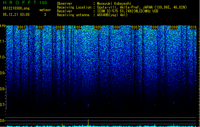The image size is (200, 127).
Task: Click the 0309 time marker
Action: [174, 27]
